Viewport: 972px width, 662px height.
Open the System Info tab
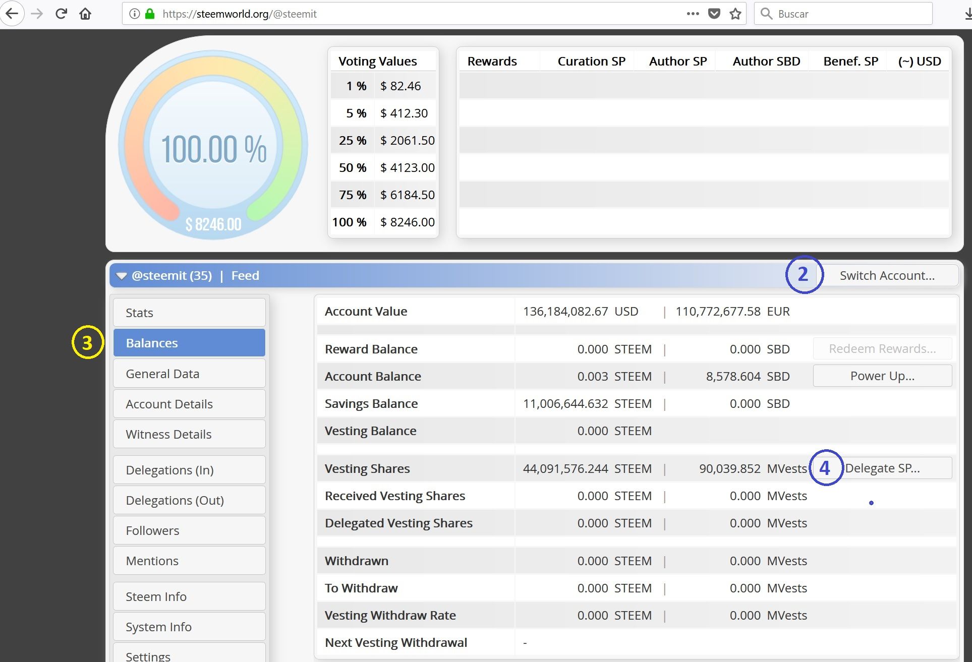[189, 627]
